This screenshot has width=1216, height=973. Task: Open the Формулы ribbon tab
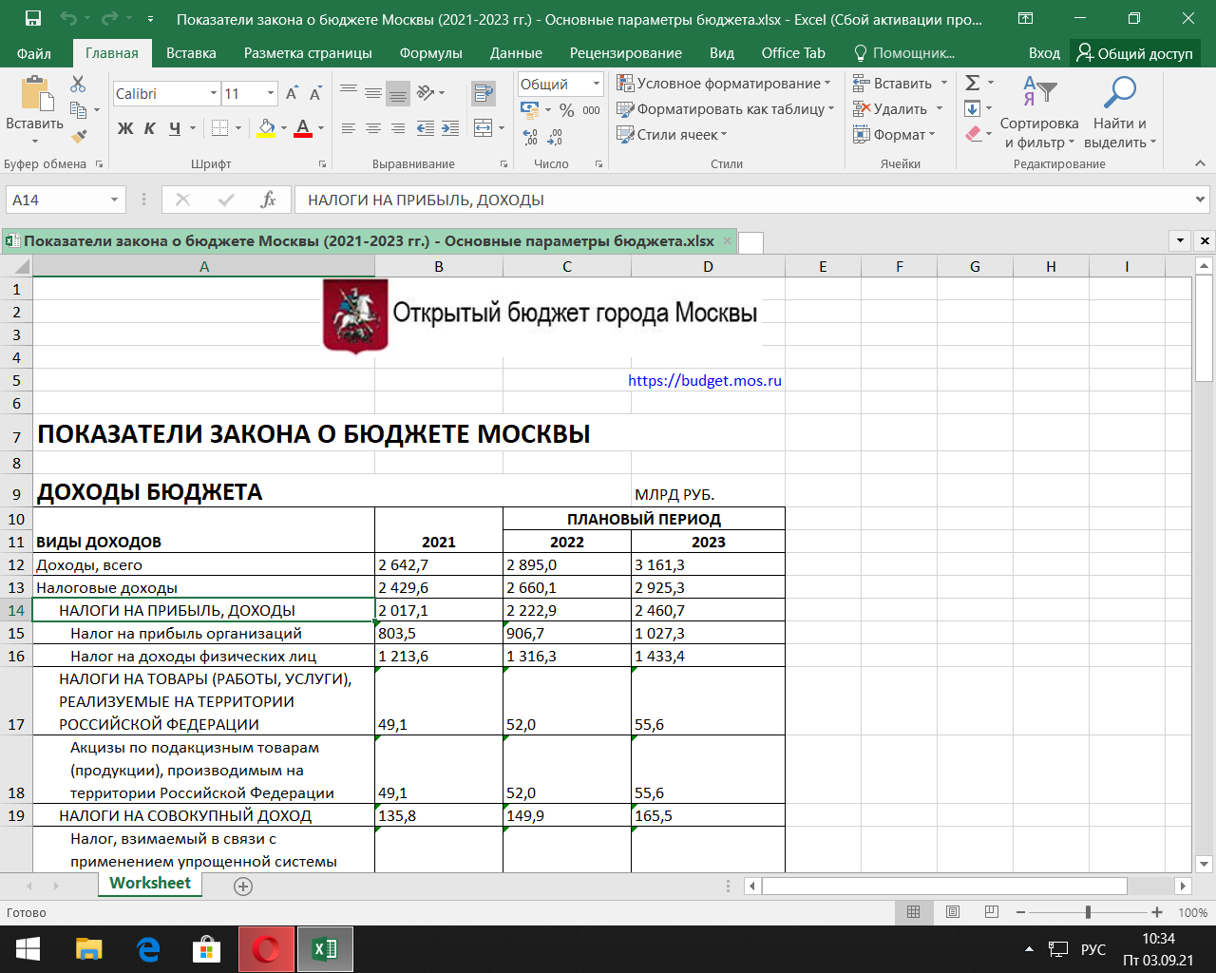pyautogui.click(x=430, y=53)
